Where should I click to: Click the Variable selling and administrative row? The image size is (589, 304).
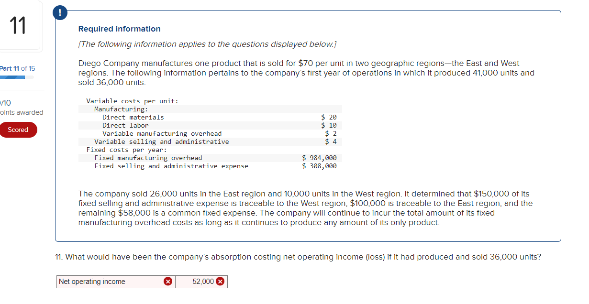(211, 141)
